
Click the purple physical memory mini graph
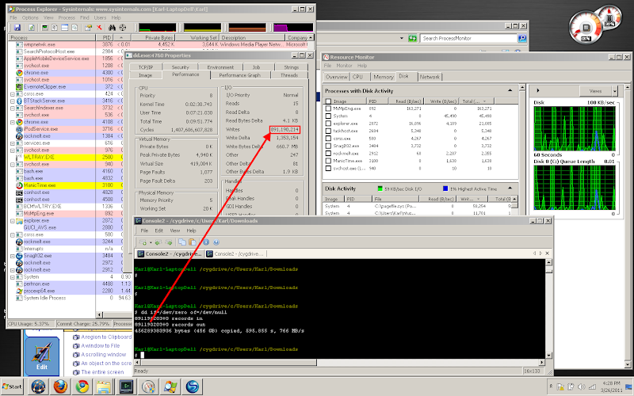click(x=293, y=28)
